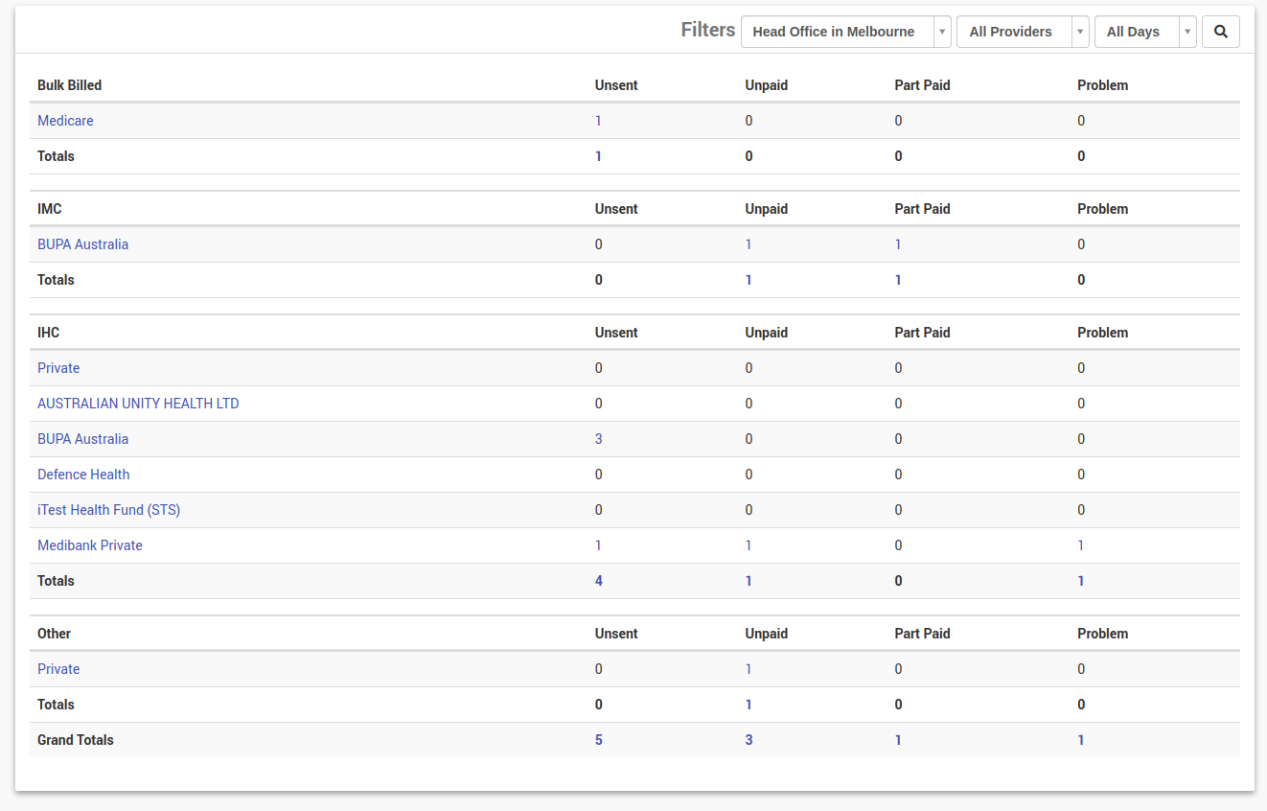Open Grand Totals unsent count 5

(599, 740)
